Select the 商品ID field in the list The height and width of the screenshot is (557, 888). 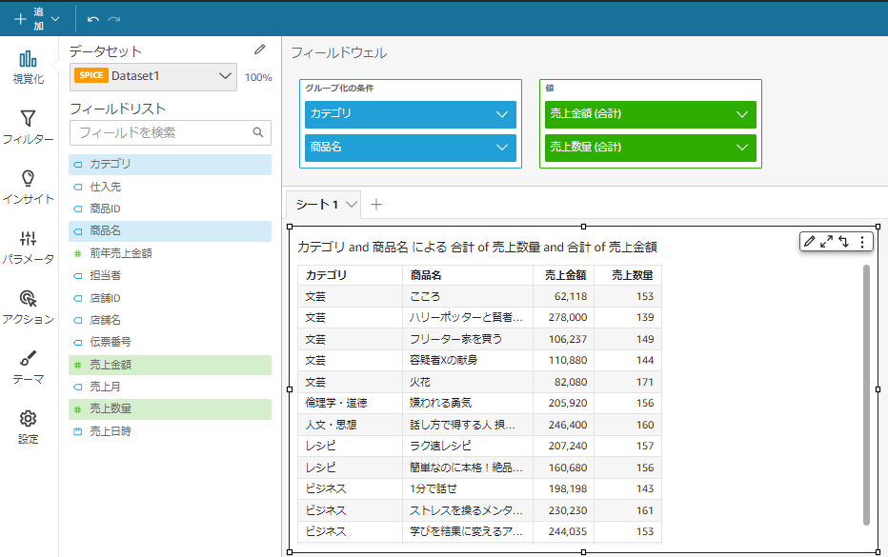[170, 209]
